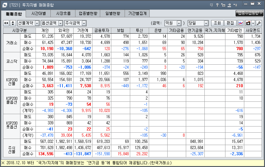Click the 연기금등 column header

(195, 30)
